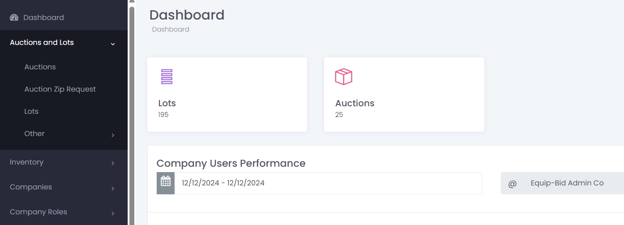Expand the Other submenu arrow
Image resolution: width=624 pixels, height=225 pixels.
pyautogui.click(x=113, y=135)
